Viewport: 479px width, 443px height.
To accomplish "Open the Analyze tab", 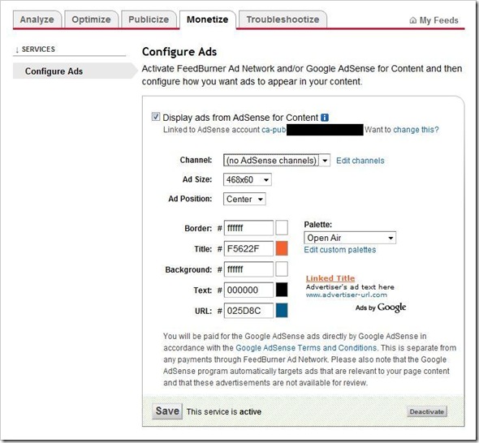I will pyautogui.click(x=37, y=19).
